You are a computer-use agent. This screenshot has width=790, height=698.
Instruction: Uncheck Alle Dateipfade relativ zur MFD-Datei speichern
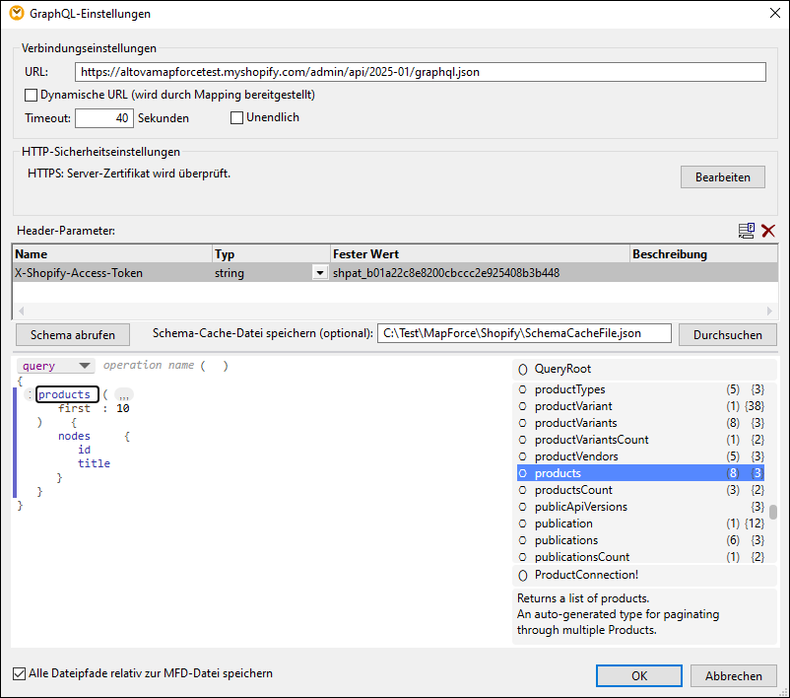[x=20, y=674]
